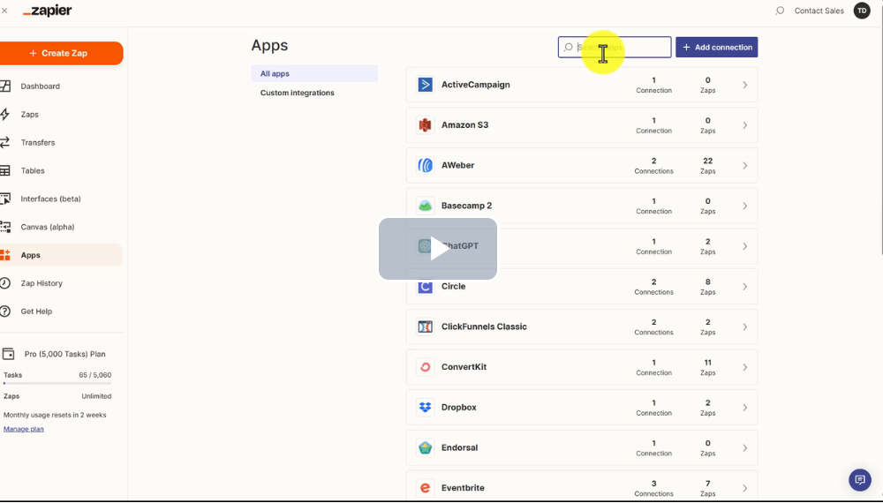Select the All apps tab
Image resolution: width=883 pixels, height=503 pixels.
[314, 74]
